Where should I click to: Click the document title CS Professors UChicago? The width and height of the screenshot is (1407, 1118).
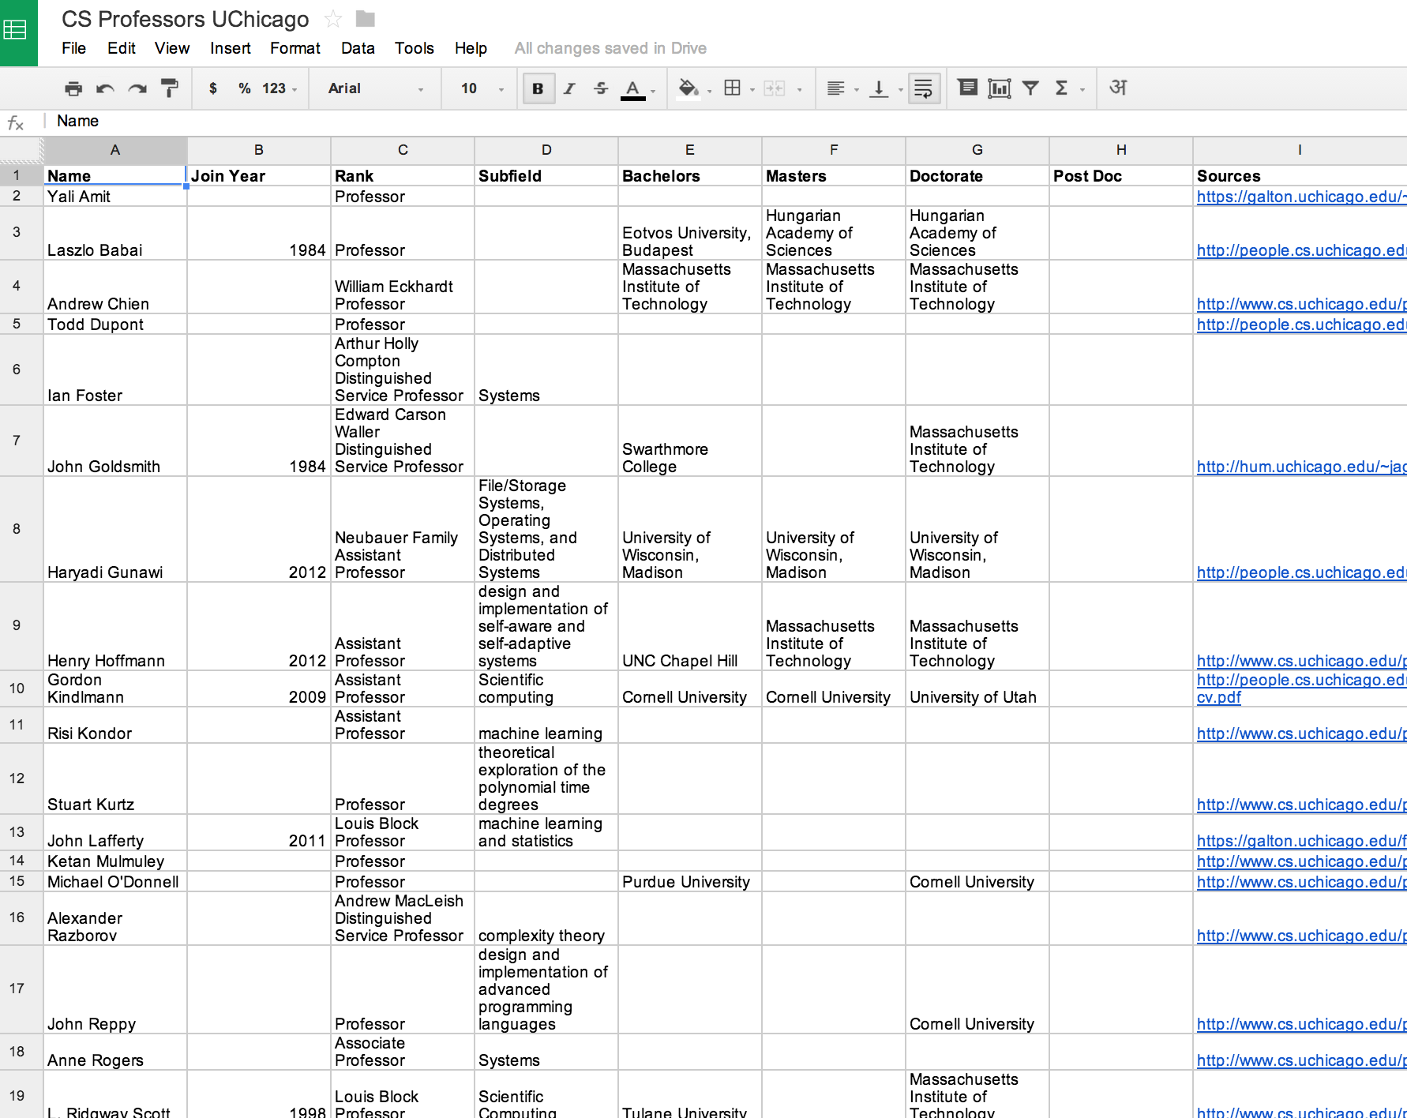coord(186,19)
